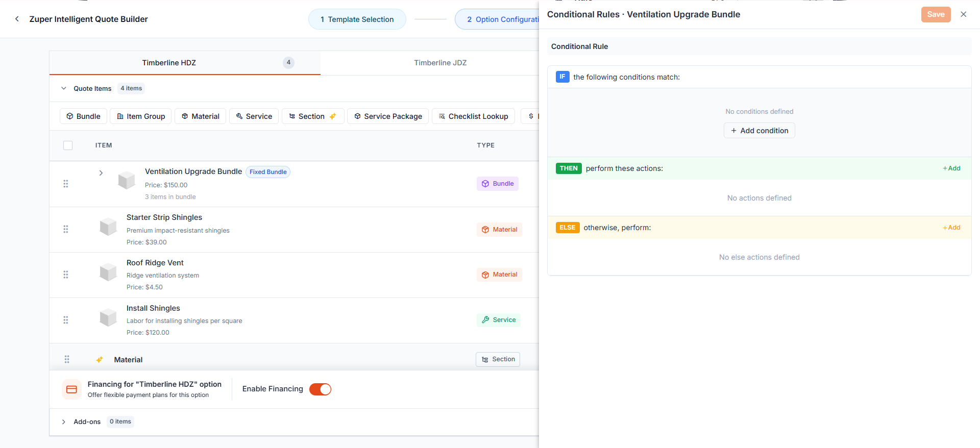The image size is (980, 448).
Task: Open step 1 Template Selection
Action: 357,19
